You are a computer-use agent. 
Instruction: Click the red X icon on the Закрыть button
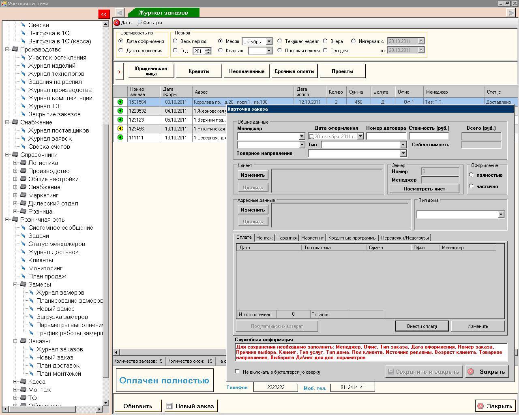[x=471, y=371]
